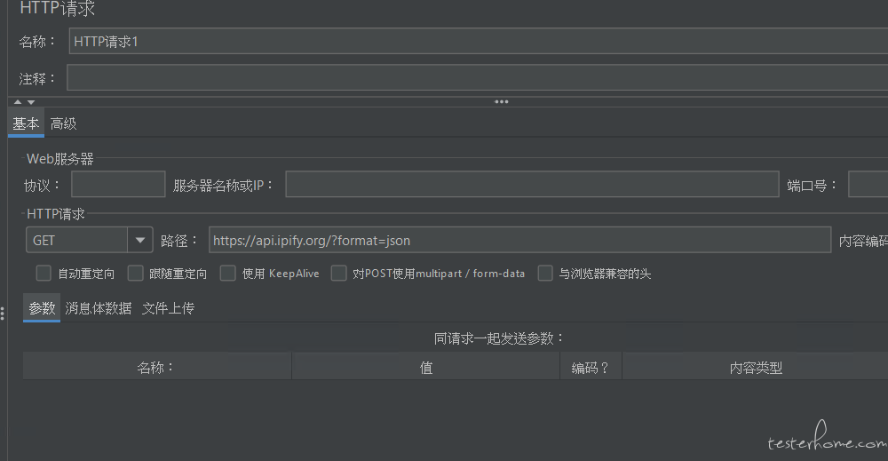The width and height of the screenshot is (888, 461).
Task: Click the down arrow on the panel splitter
Action: [x=31, y=102]
